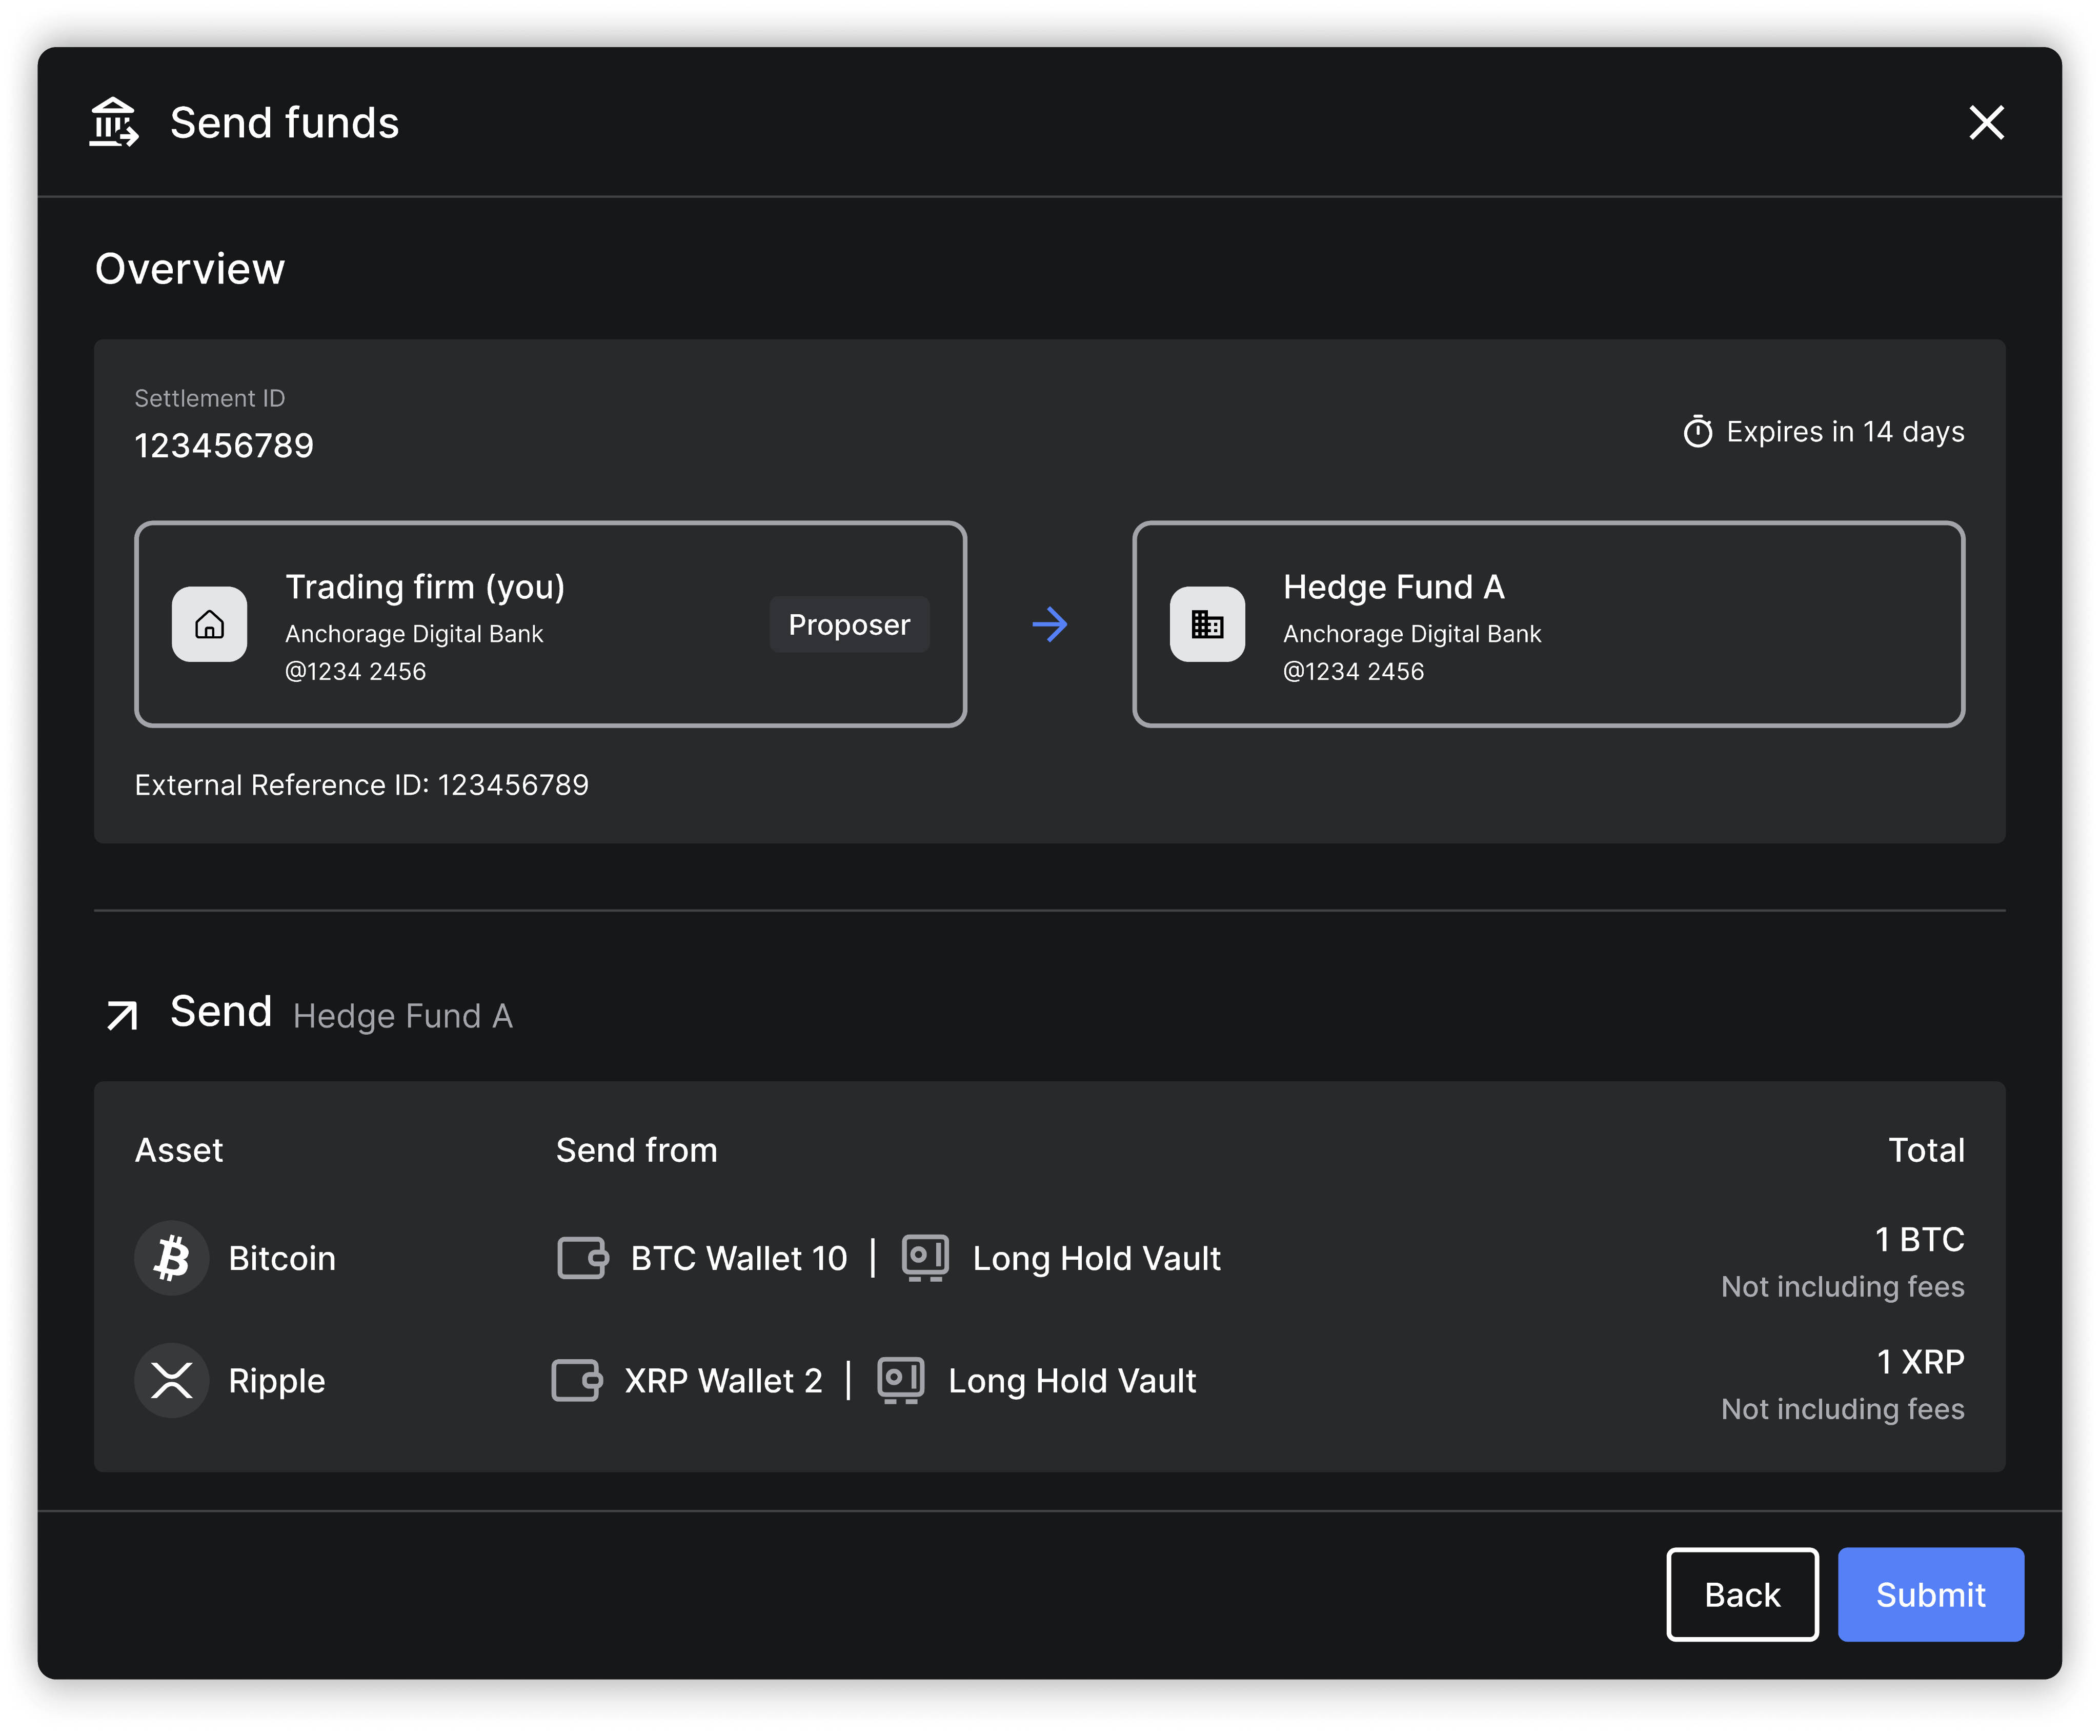Click the External Reference ID text
The height and width of the screenshot is (1736, 2100).
[x=362, y=785]
